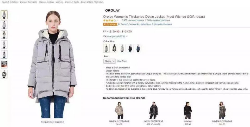
Task: Click the #1 Best Seller badge
Action: (110, 24)
